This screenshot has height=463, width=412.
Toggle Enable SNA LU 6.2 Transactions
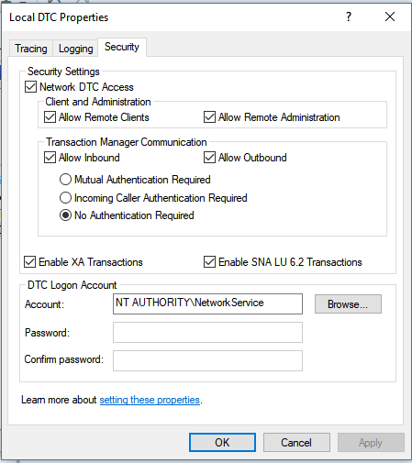click(209, 262)
